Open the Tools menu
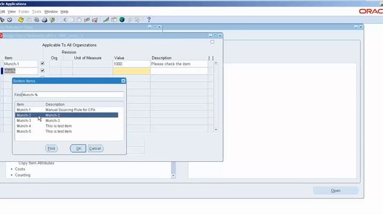The image size is (383, 215). pos(37,12)
